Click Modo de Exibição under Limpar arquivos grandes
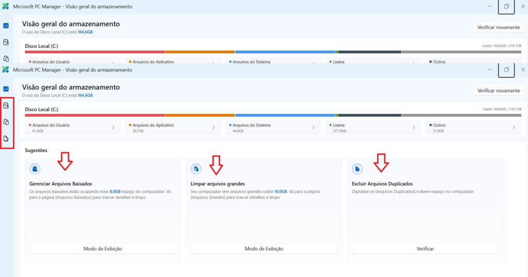The image size is (528, 277). point(264,249)
